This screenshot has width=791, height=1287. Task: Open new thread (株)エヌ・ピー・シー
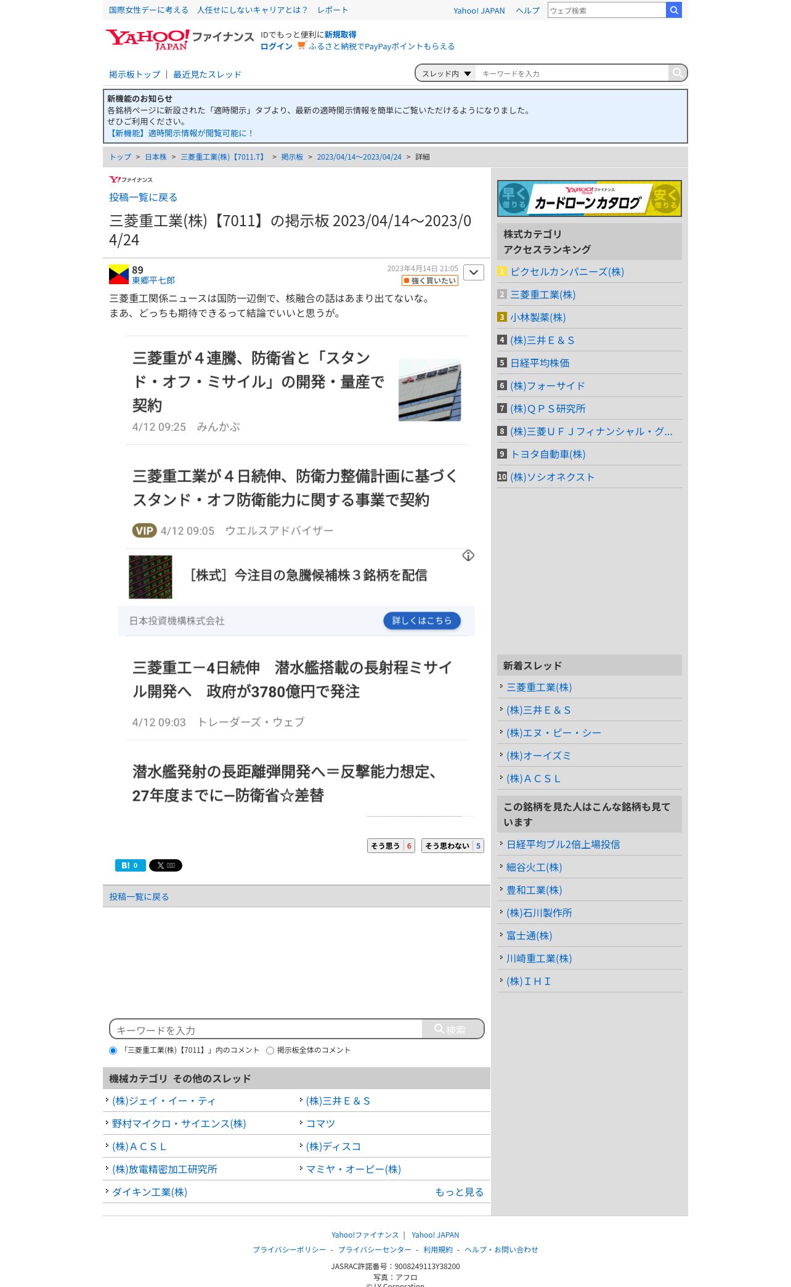click(554, 733)
